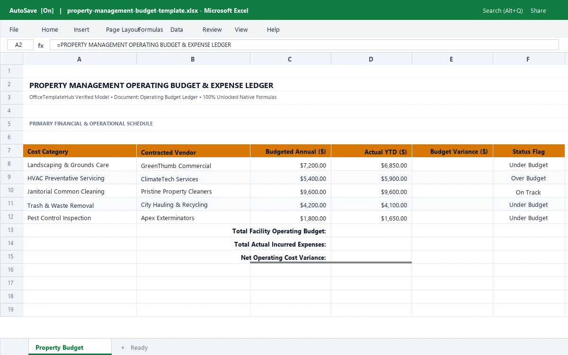Image resolution: width=568 pixels, height=355 pixels.
Task: Select the GreenThumb Commercial vendor cell
Action: point(193,164)
